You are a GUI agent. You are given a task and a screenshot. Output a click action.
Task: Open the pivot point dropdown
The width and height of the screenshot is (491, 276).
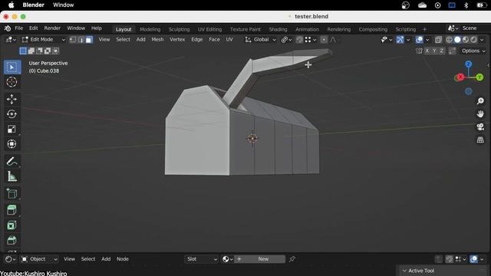(286, 40)
